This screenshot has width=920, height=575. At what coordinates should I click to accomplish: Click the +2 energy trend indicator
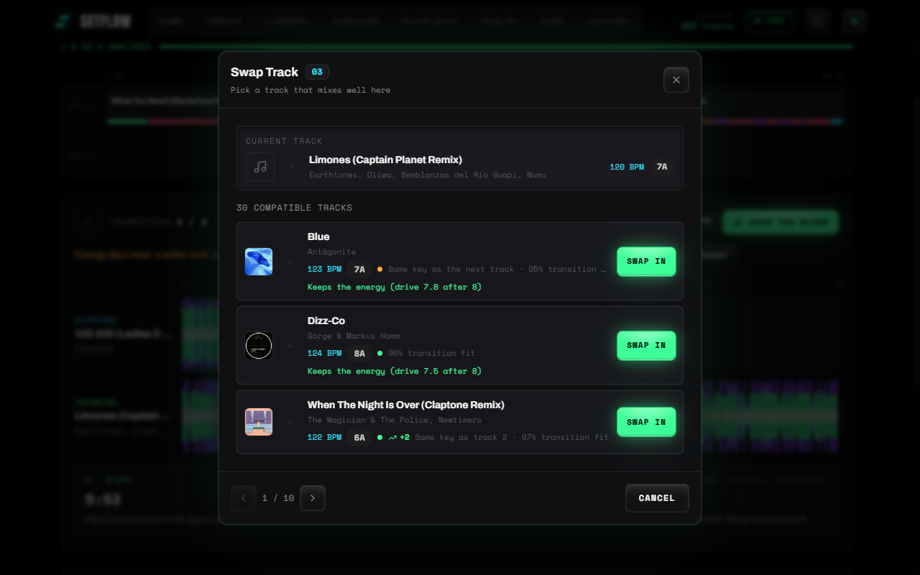[399, 437]
